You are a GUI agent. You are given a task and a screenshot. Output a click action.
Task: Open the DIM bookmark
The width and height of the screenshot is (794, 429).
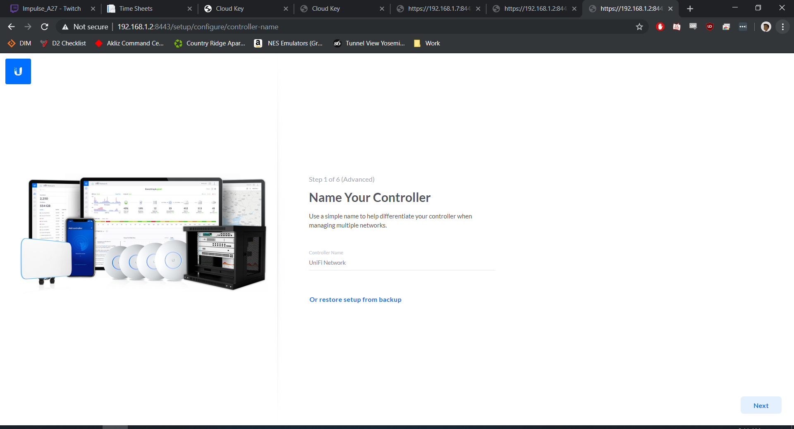tap(20, 43)
